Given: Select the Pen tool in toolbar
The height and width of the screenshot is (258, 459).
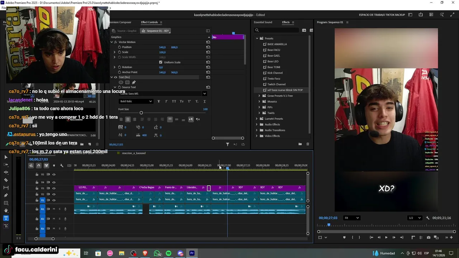Looking at the screenshot, I should click(x=6, y=195).
